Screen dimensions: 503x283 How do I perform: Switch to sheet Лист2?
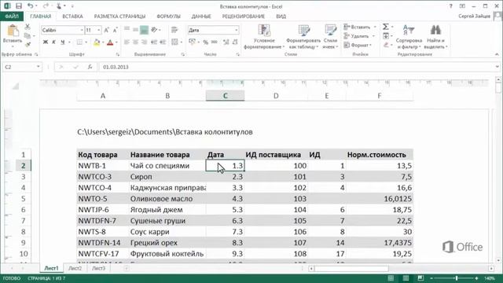(x=75, y=268)
